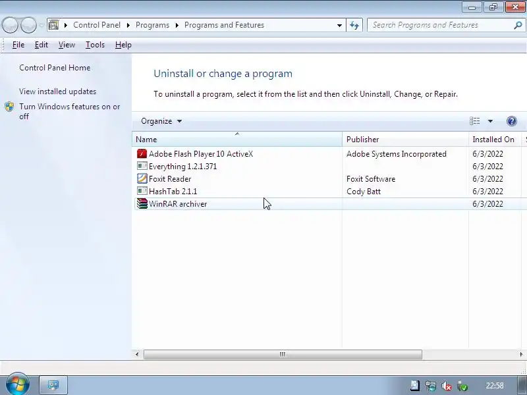527x395 pixels.
Task: Click the WinRAR archiver books icon
Action: coord(142,203)
